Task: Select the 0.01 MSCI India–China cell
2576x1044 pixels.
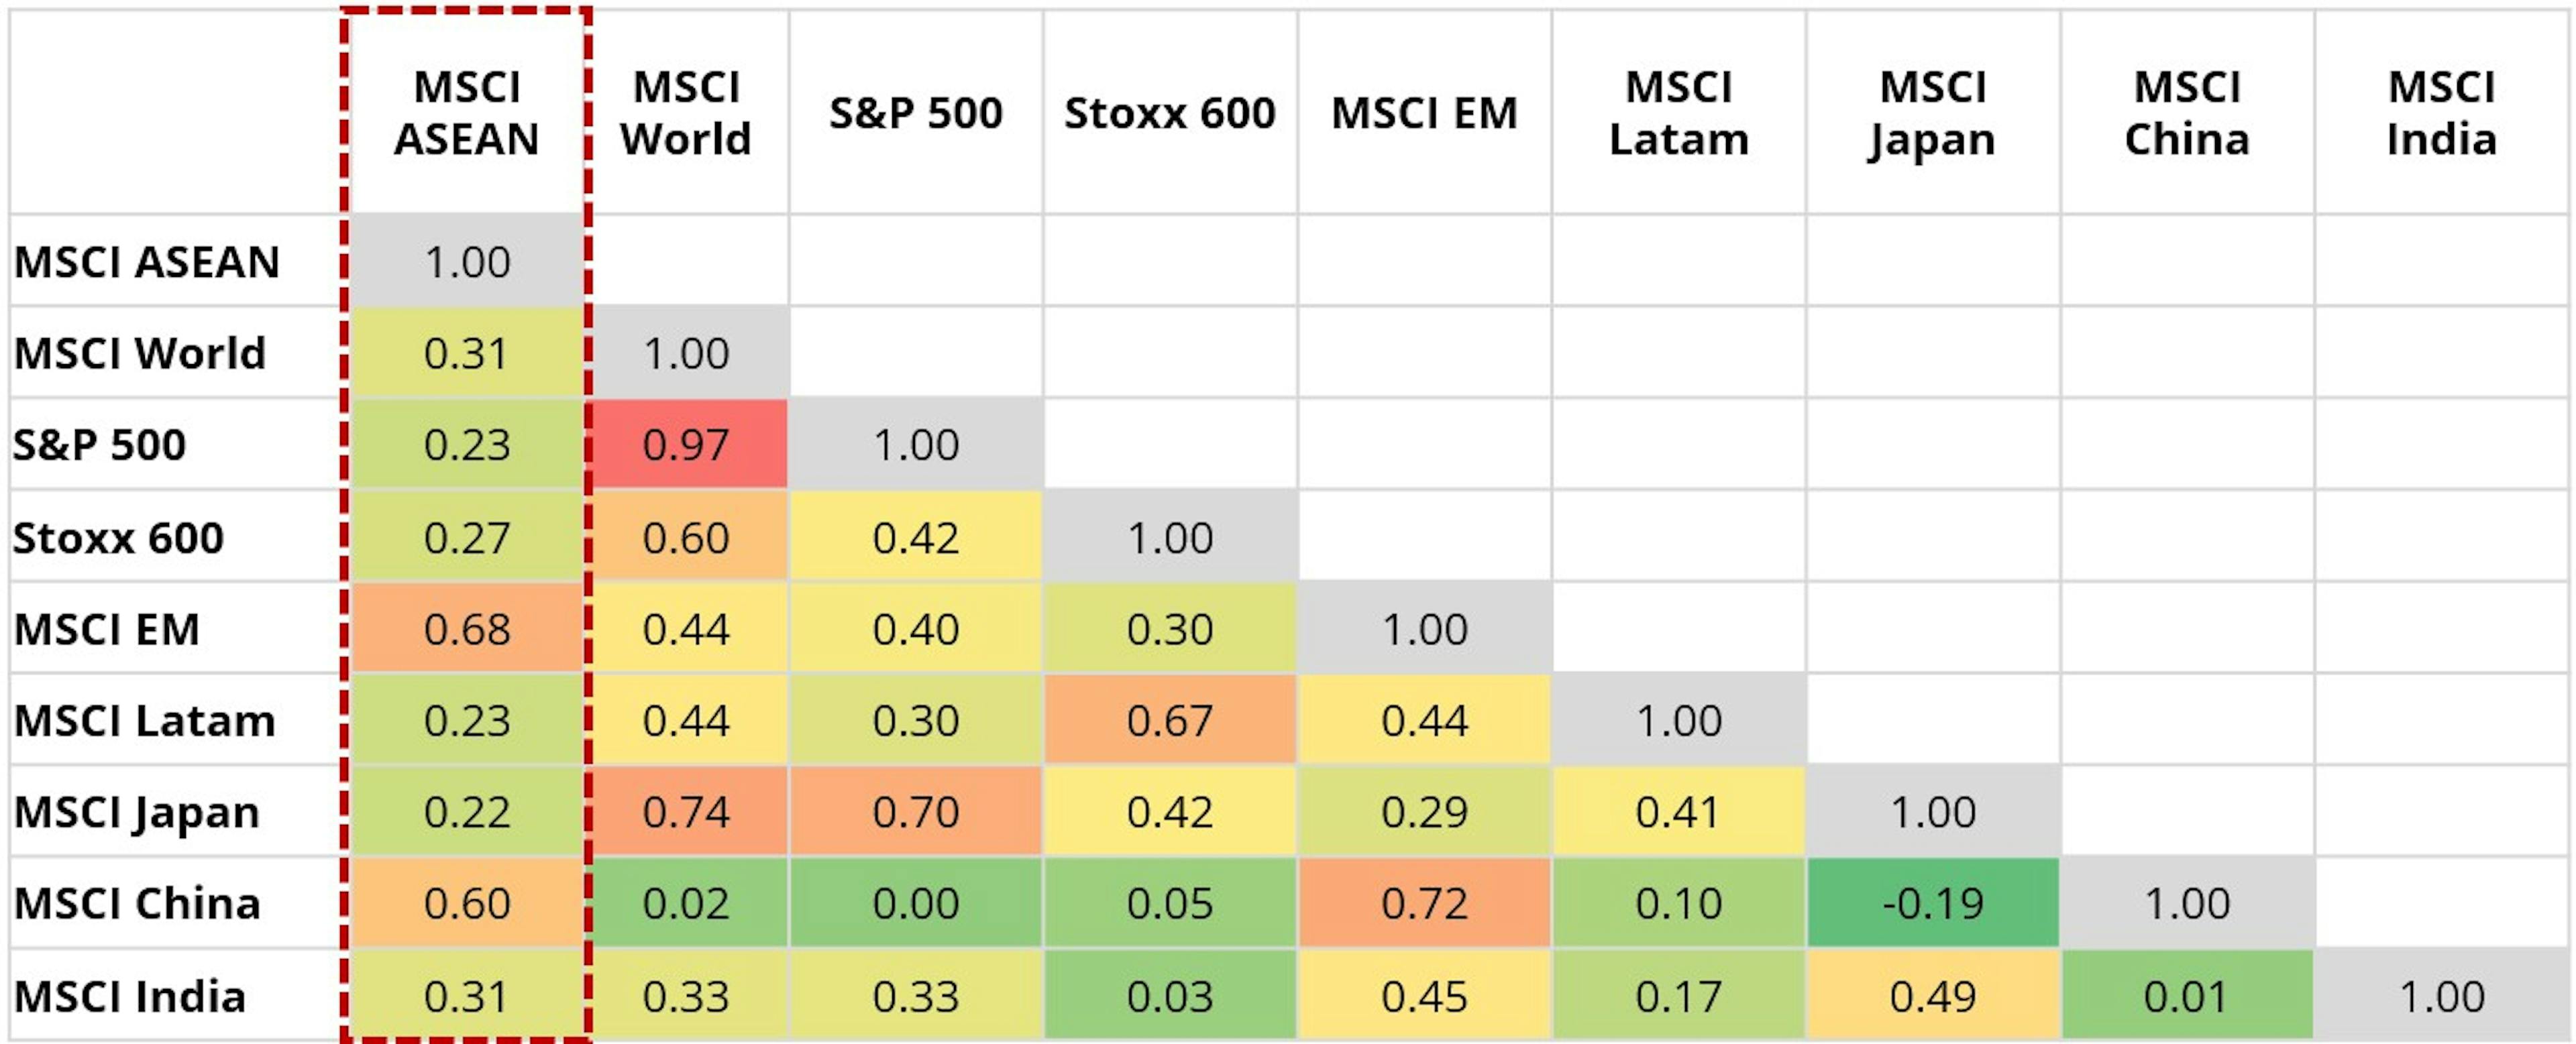Action: 2186,996
